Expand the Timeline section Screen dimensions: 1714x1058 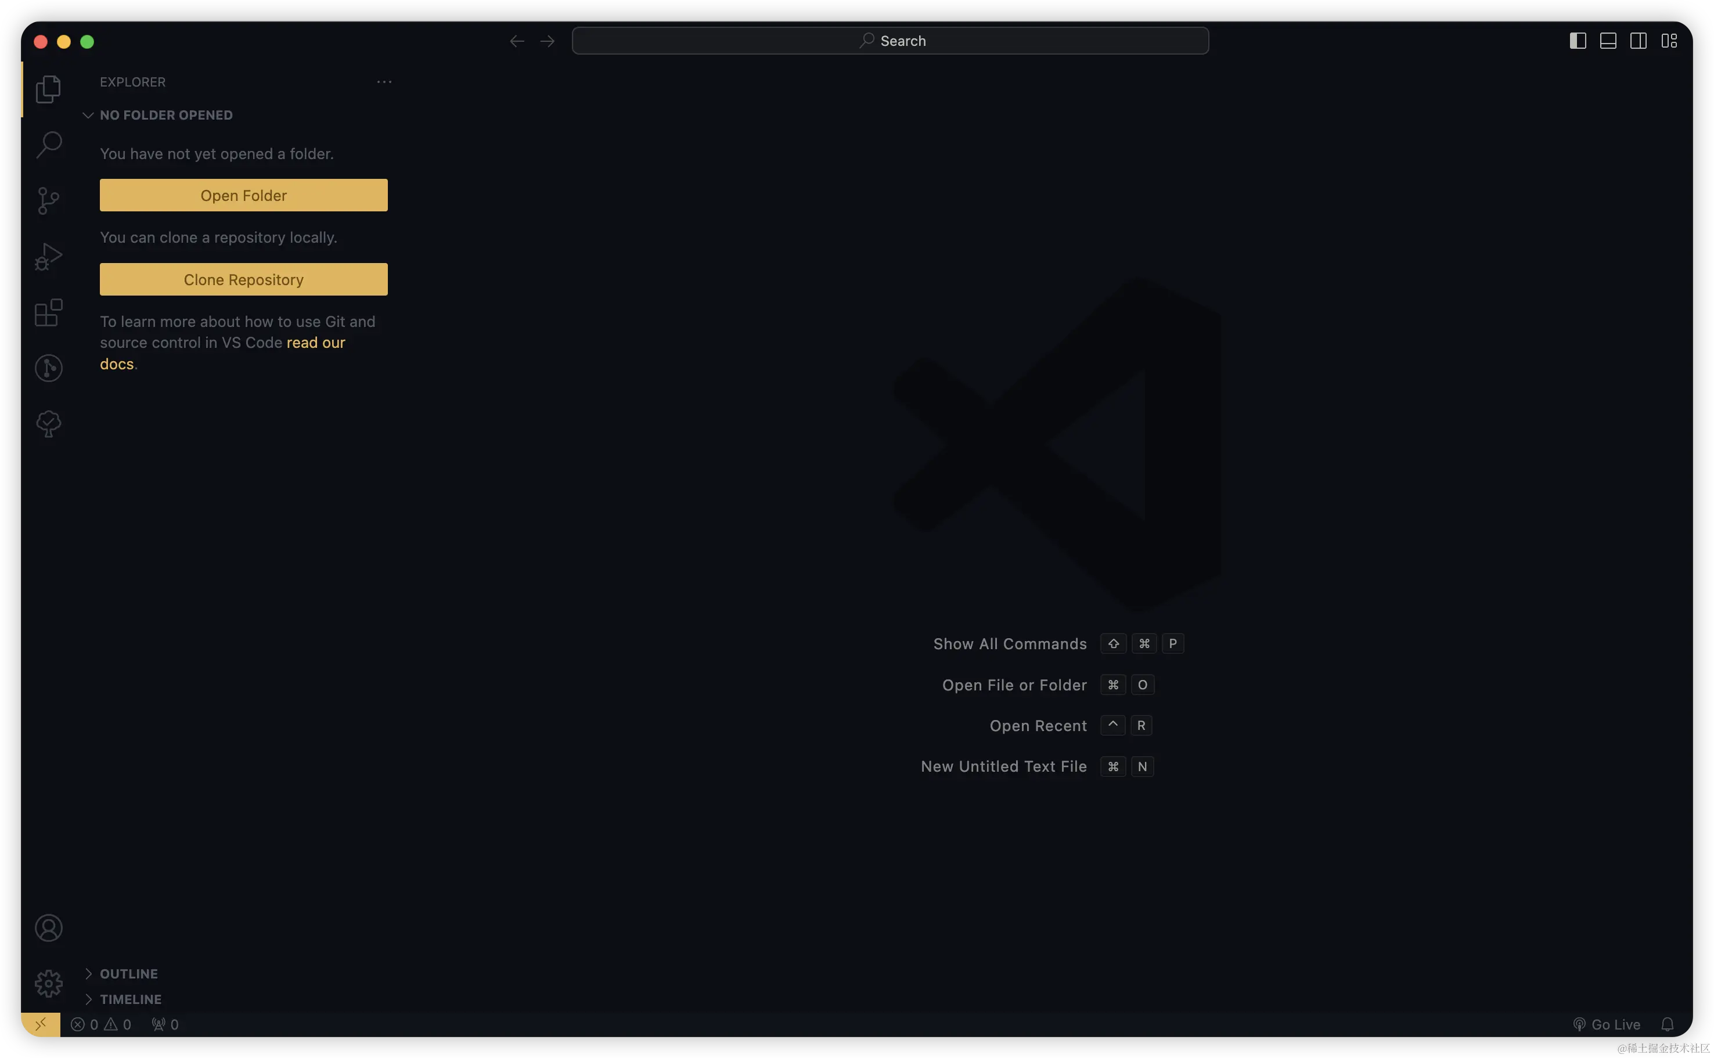pos(130,999)
